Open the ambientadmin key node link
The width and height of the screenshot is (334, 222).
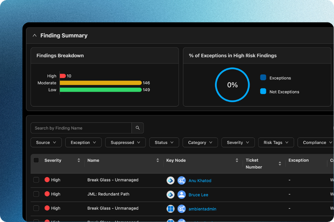pyautogui.click(x=203, y=209)
